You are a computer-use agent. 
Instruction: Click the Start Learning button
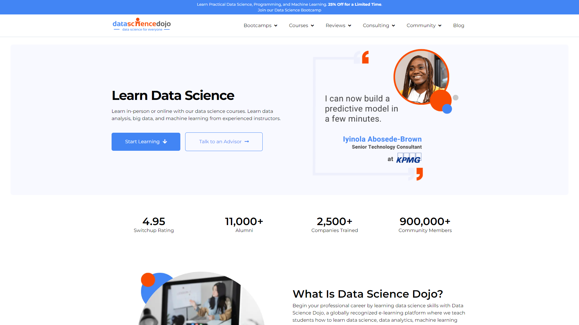[x=146, y=142]
